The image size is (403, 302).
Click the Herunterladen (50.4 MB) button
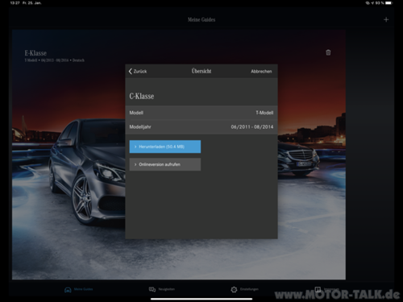tap(165, 147)
